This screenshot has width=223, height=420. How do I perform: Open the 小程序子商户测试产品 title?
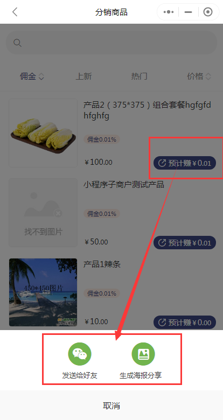tap(123, 185)
